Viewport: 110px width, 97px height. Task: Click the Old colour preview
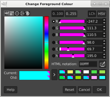click(x=35, y=78)
